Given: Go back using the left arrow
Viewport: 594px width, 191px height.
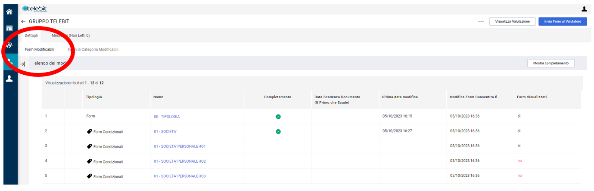Looking at the screenshot, I should (x=23, y=21).
